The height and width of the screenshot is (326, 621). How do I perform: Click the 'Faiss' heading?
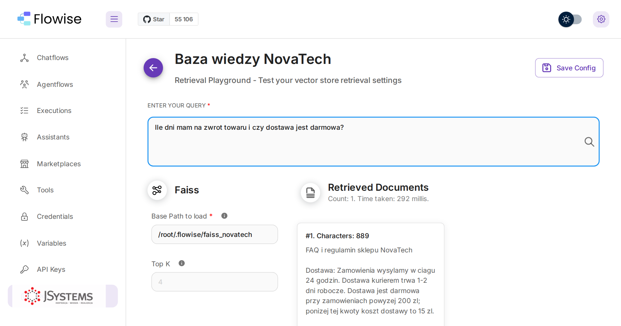187,190
